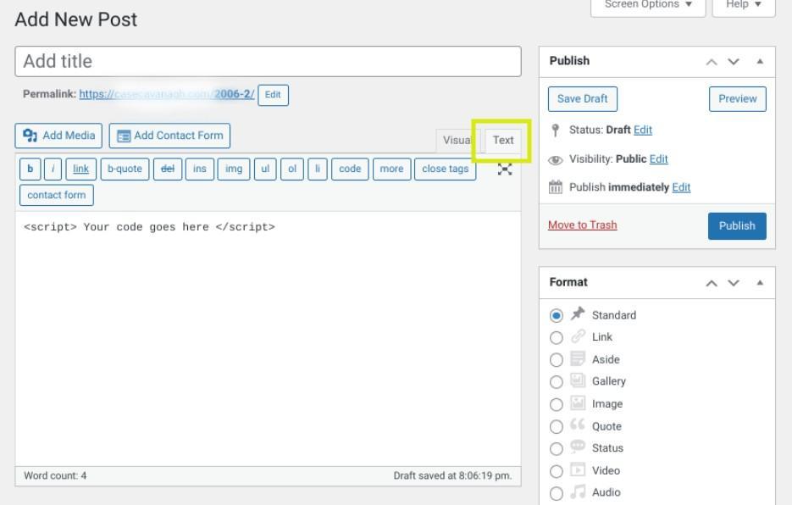Screen dimensions: 792x505
Task: Select the Link post format radio
Action: click(557, 338)
